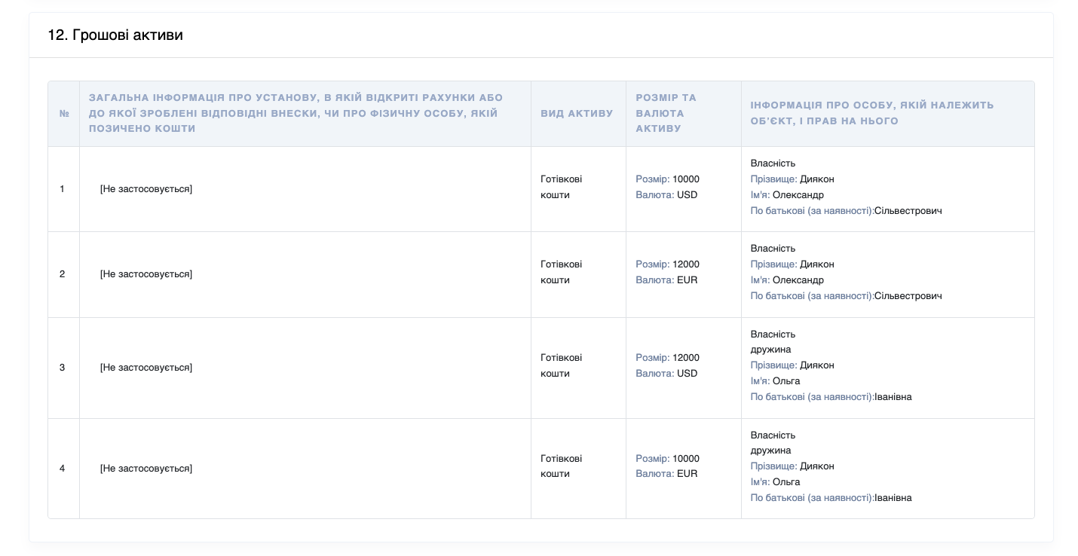Click "Валюта: EUR" in row 4

coord(666,474)
